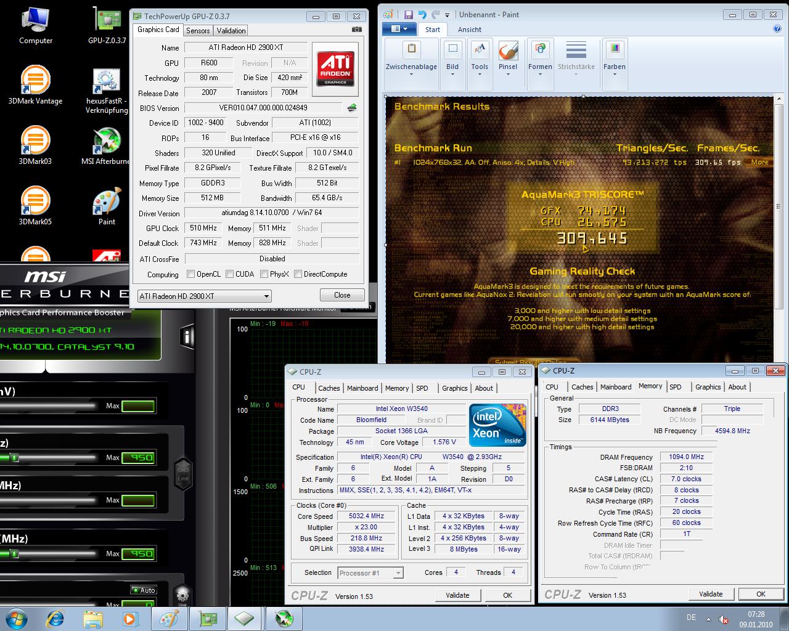This screenshot has width=789, height=631.
Task: Click the GPU-Z camera screenshot icon
Action: 356,29
